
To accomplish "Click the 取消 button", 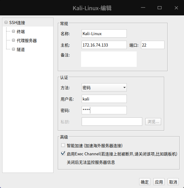I will tap(173, 182).
